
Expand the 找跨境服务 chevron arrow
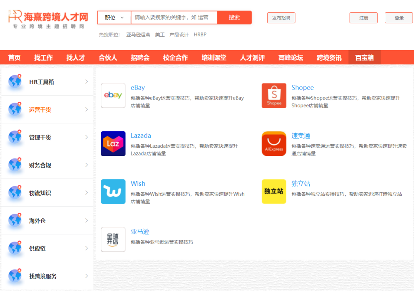point(87,276)
